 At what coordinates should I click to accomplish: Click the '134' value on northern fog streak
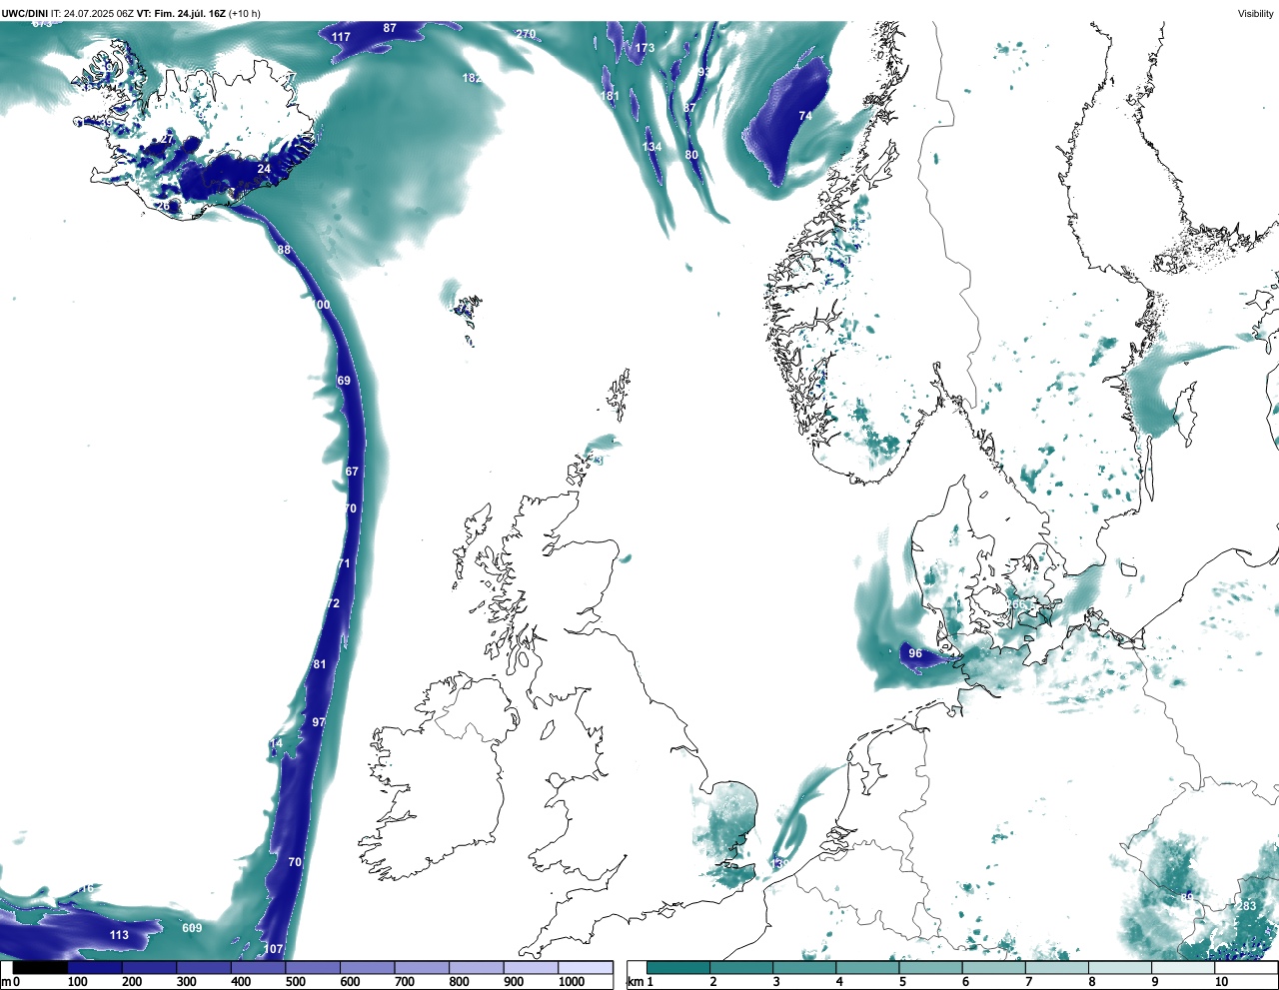tap(651, 147)
